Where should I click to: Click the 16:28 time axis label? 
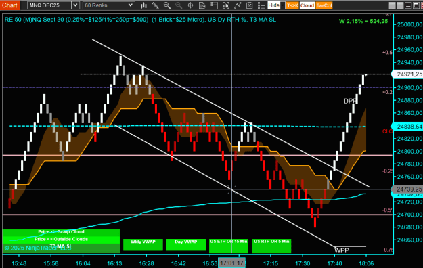click(x=146, y=263)
